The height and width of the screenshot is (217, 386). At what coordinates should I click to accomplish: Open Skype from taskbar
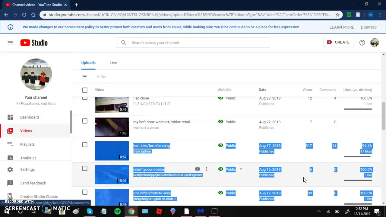(90, 211)
